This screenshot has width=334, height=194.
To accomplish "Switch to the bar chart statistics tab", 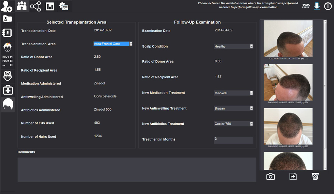I will pyautogui.click(x=50, y=6).
